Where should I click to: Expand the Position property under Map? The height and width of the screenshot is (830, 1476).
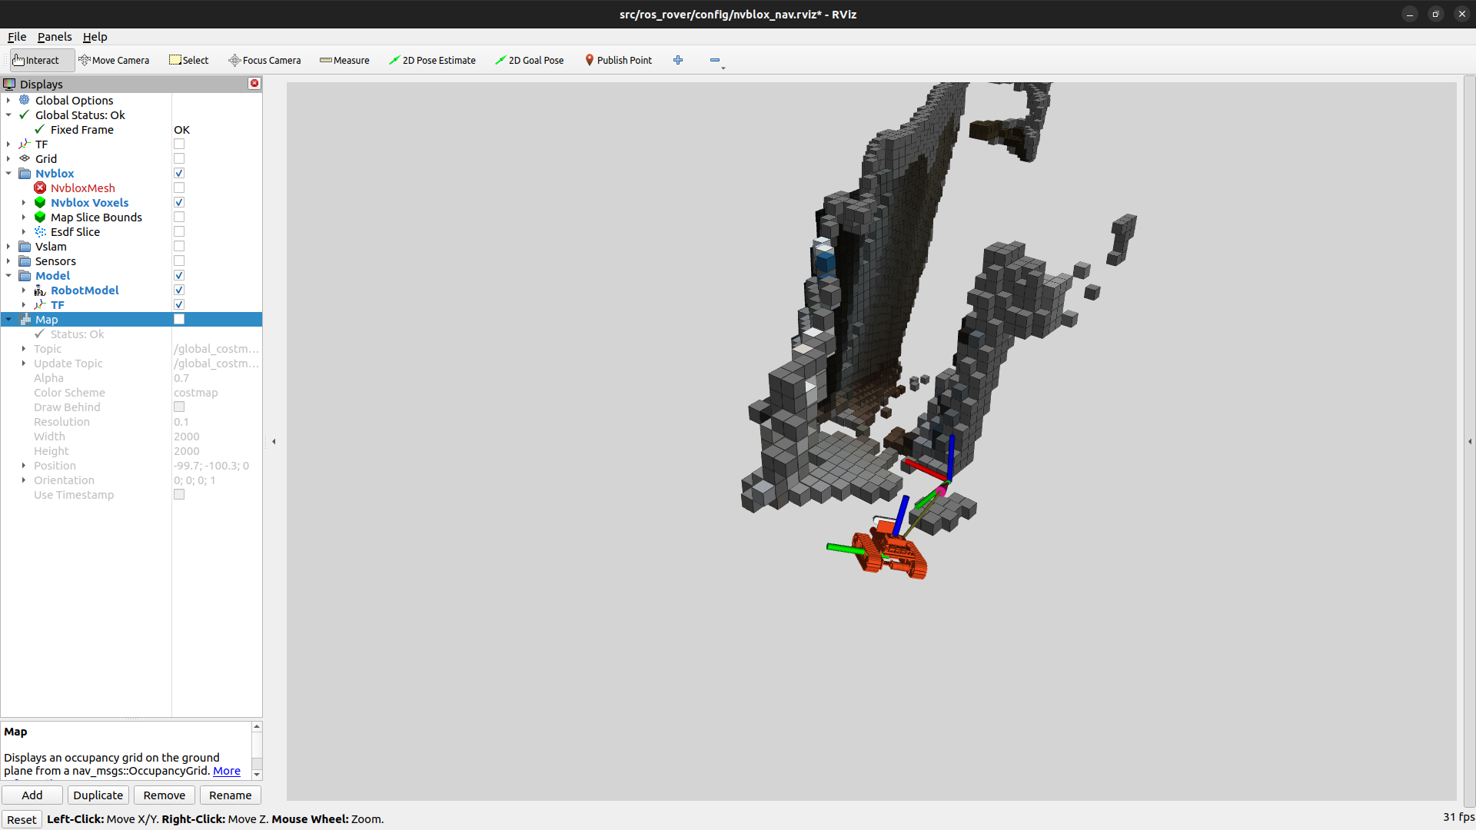(24, 465)
